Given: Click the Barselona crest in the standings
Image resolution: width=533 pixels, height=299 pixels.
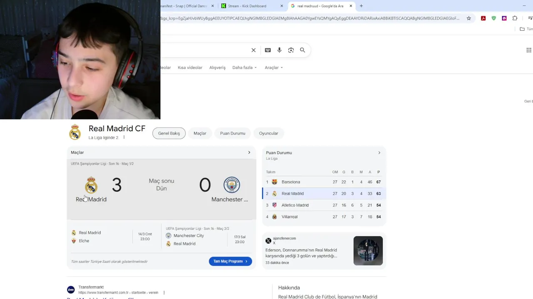Looking at the screenshot, I should pos(274,182).
